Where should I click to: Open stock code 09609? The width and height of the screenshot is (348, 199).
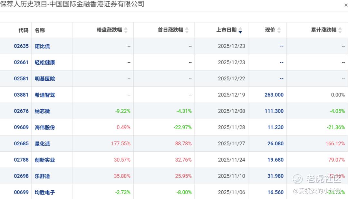[21, 127]
